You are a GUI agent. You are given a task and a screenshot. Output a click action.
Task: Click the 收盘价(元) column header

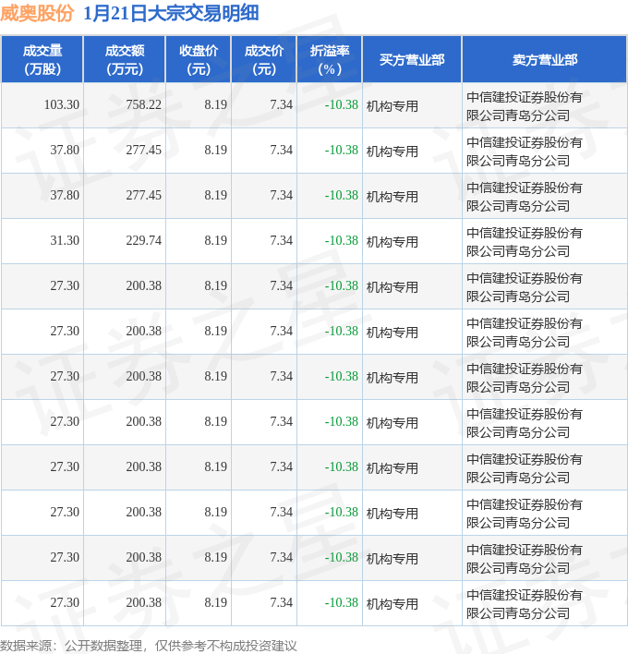click(199, 60)
